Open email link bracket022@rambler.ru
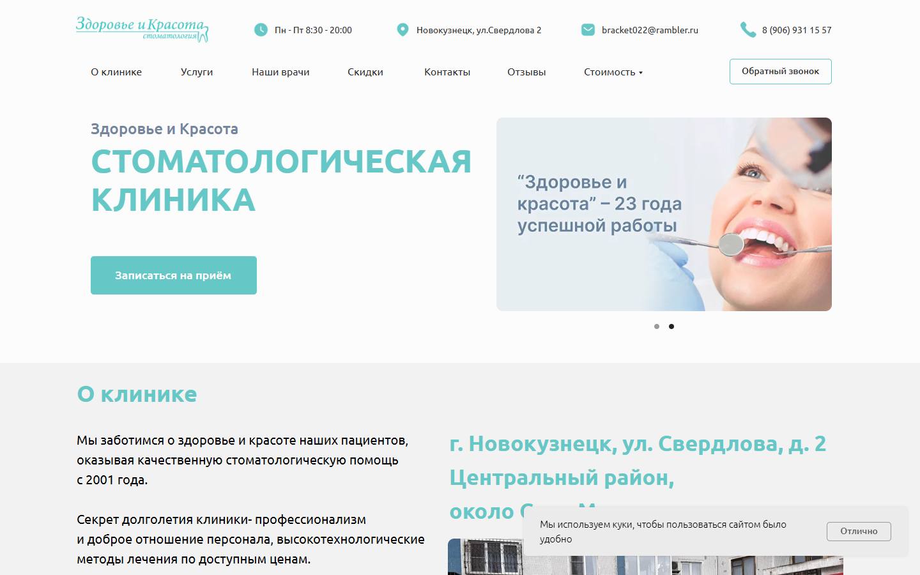Screen dimensions: 920x575 coord(650,30)
